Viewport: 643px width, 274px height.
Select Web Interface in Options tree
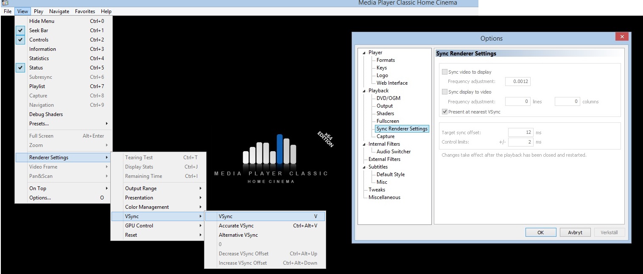click(392, 83)
